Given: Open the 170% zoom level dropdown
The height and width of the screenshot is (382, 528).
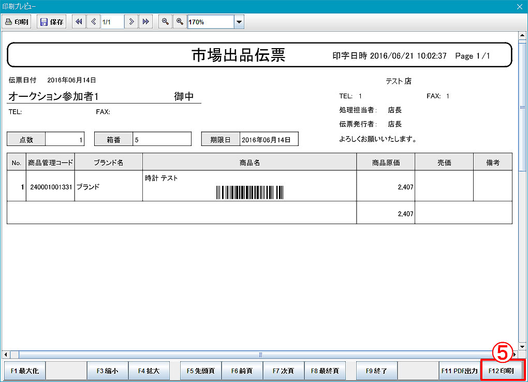Looking at the screenshot, I should pyautogui.click(x=239, y=21).
